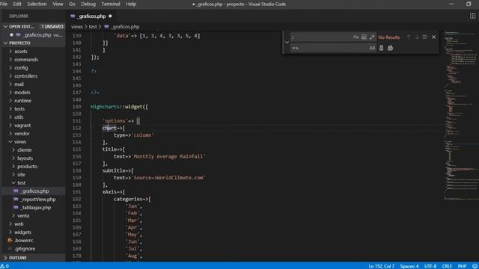Open the .bowerrc file

point(23,241)
